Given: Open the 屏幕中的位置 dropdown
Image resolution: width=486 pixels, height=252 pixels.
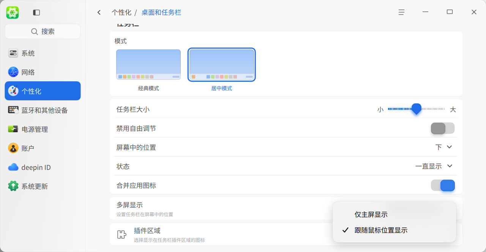Looking at the screenshot, I should pyautogui.click(x=444, y=147).
